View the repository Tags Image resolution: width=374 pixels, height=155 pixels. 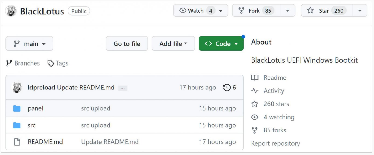coord(58,63)
